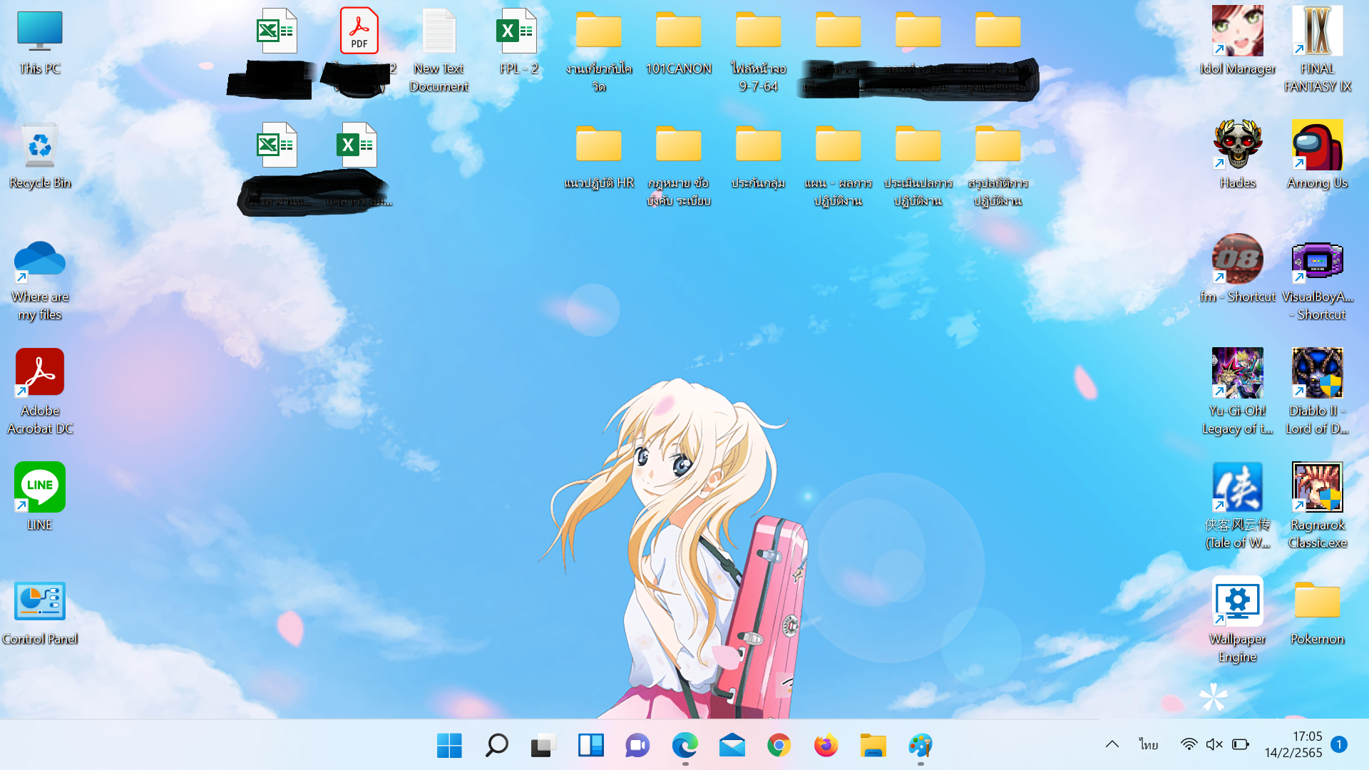1369x770 pixels.
Task: Select the third folder in the second row
Action: point(758,157)
